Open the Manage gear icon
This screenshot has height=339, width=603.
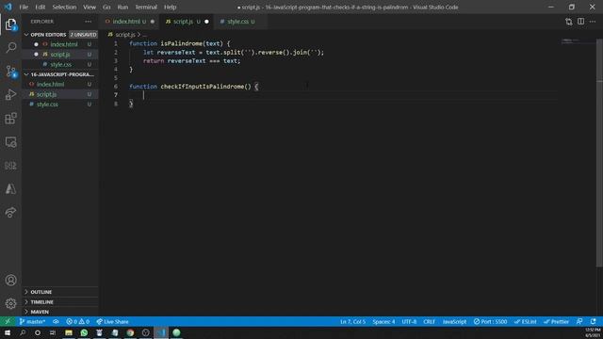[10, 303]
